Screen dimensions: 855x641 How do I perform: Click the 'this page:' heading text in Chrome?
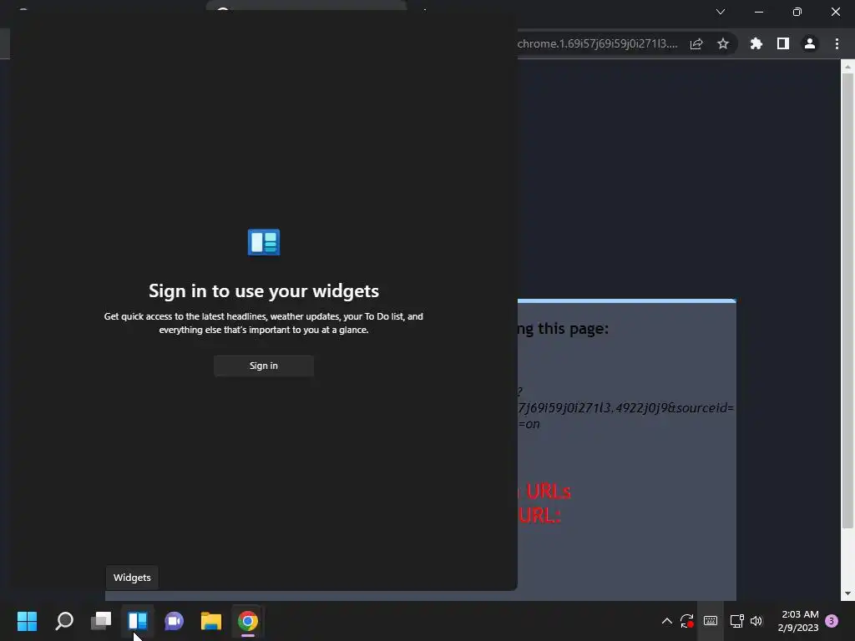click(573, 328)
